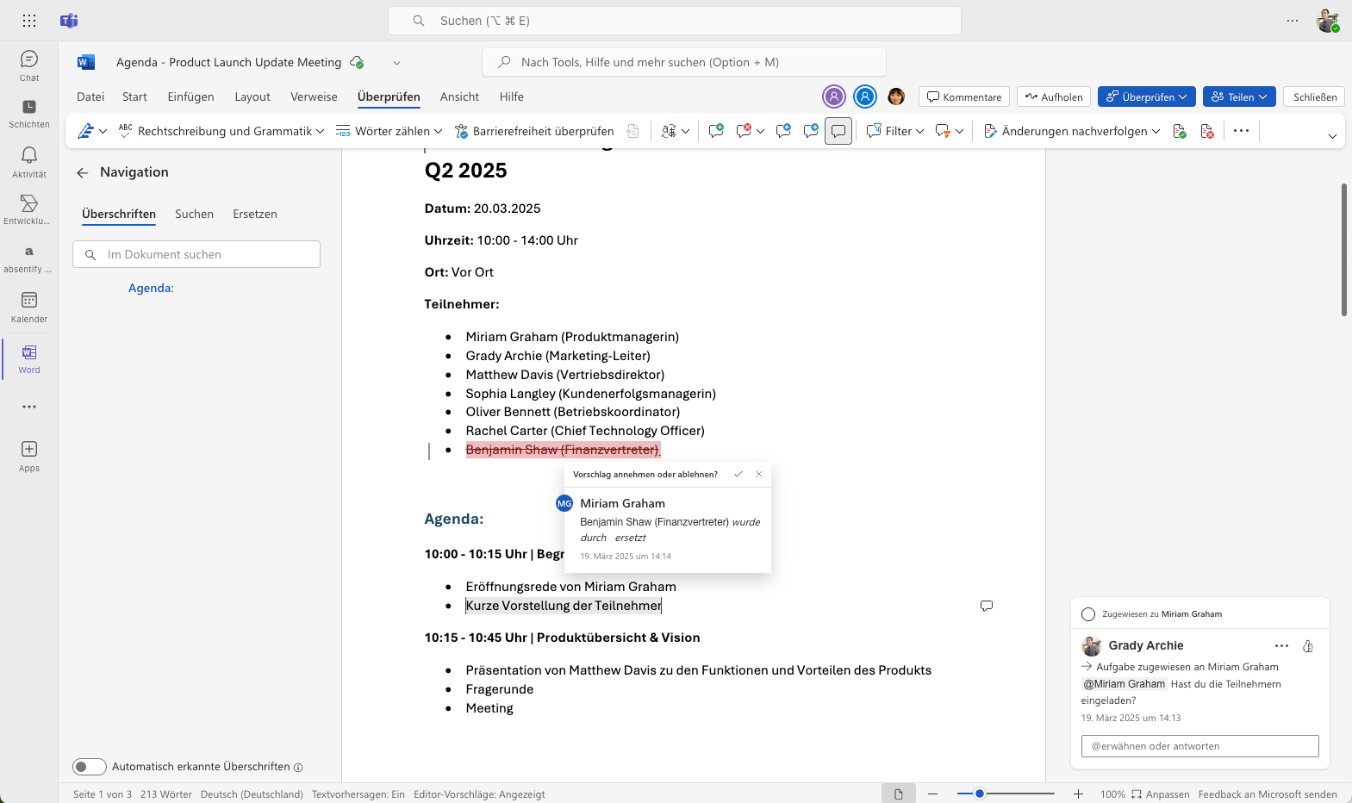Viewport: 1352px width, 803px height.
Task: Open Schichten app in sidebar
Action: (29, 114)
